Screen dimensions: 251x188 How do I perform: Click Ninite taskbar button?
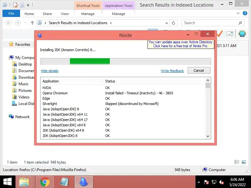84,182
